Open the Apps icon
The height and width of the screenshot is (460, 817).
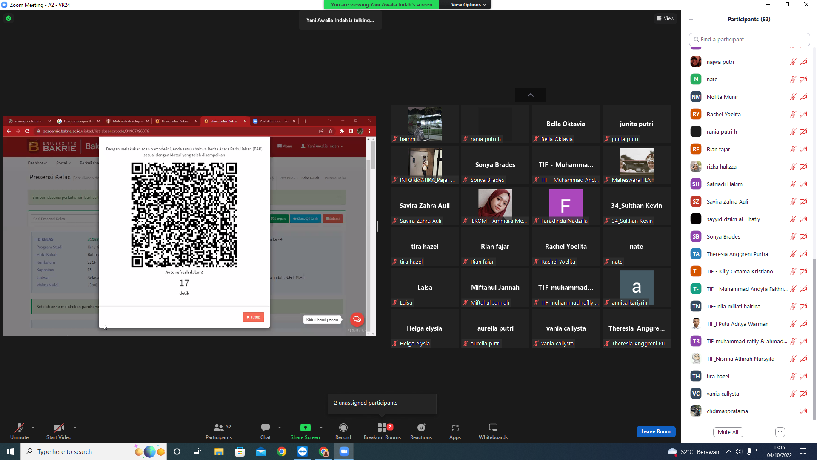(455, 428)
